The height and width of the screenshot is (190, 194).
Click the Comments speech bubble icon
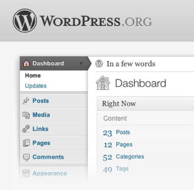click(27, 157)
